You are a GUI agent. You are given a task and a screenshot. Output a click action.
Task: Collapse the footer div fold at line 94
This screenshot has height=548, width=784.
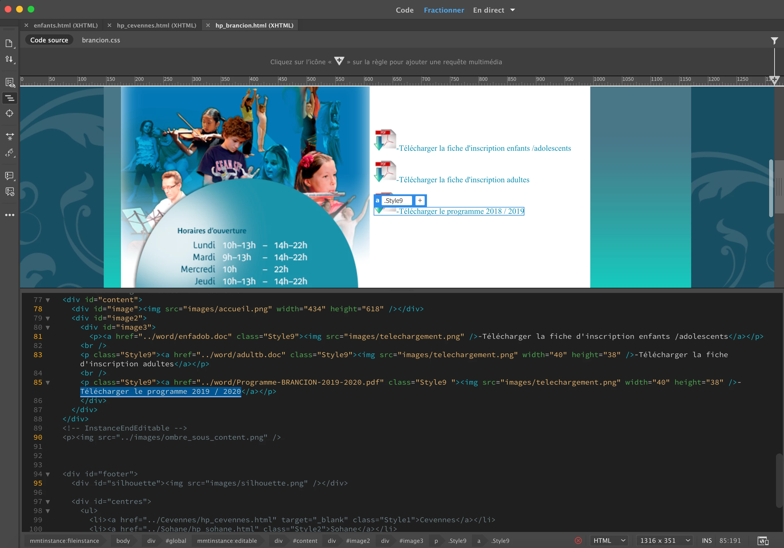(48, 474)
